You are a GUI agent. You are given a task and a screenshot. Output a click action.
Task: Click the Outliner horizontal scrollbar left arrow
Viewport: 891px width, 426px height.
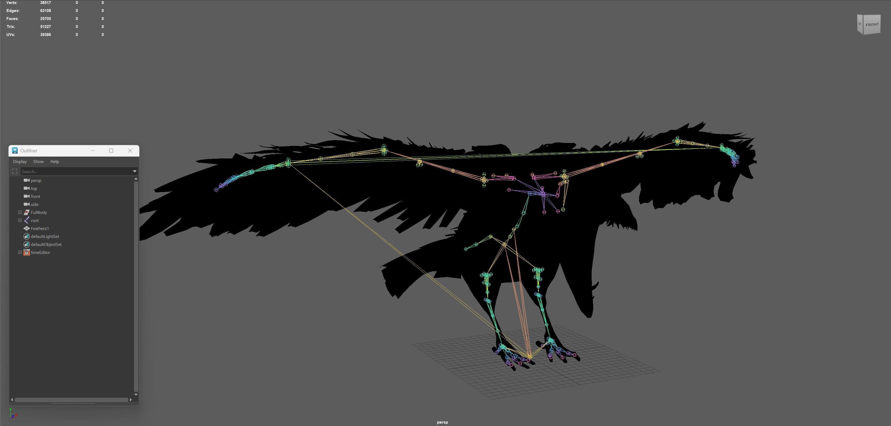(x=12, y=400)
